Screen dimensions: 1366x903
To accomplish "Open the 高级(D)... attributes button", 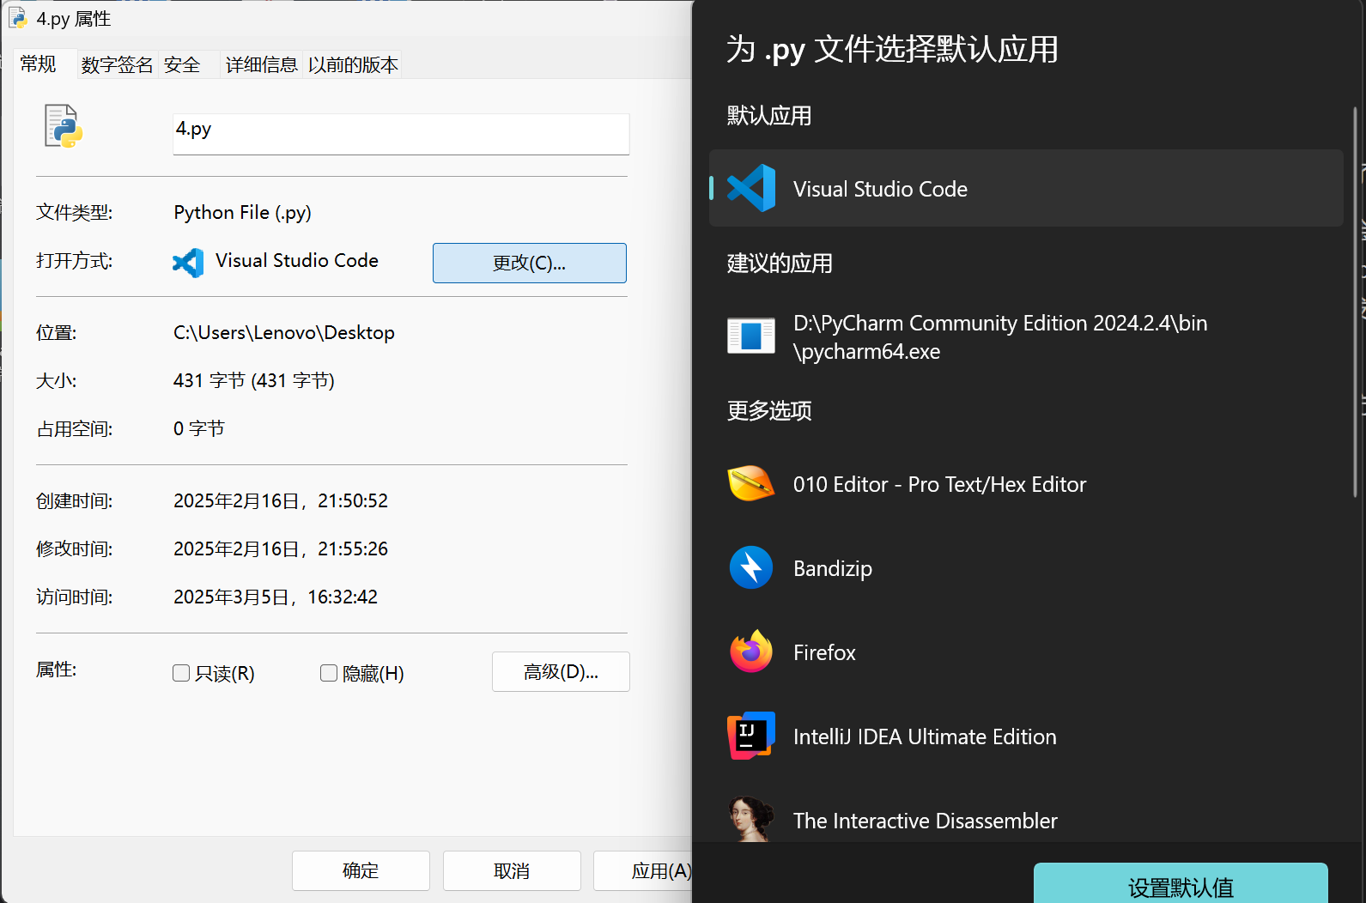I will tap(561, 671).
